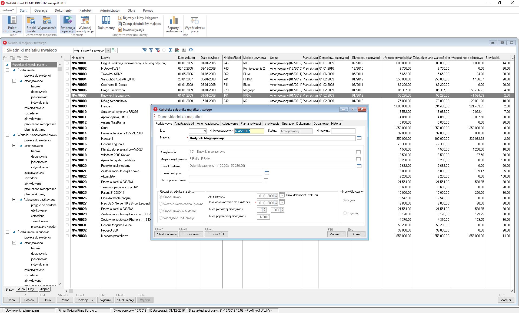The height and width of the screenshot is (313, 519).
Task: Collapse the Środki trwałe tree node
Action: 8,70
